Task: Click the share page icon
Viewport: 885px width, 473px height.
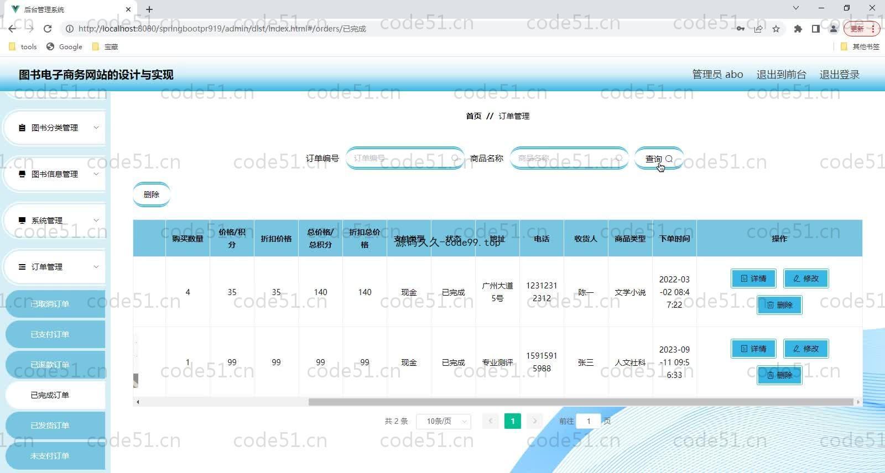Action: 758,29
